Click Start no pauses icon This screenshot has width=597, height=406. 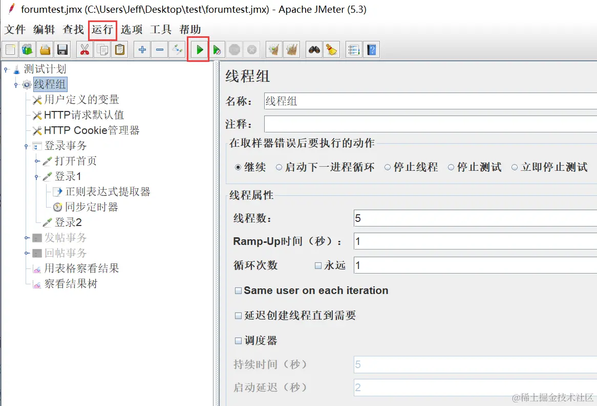(217, 50)
